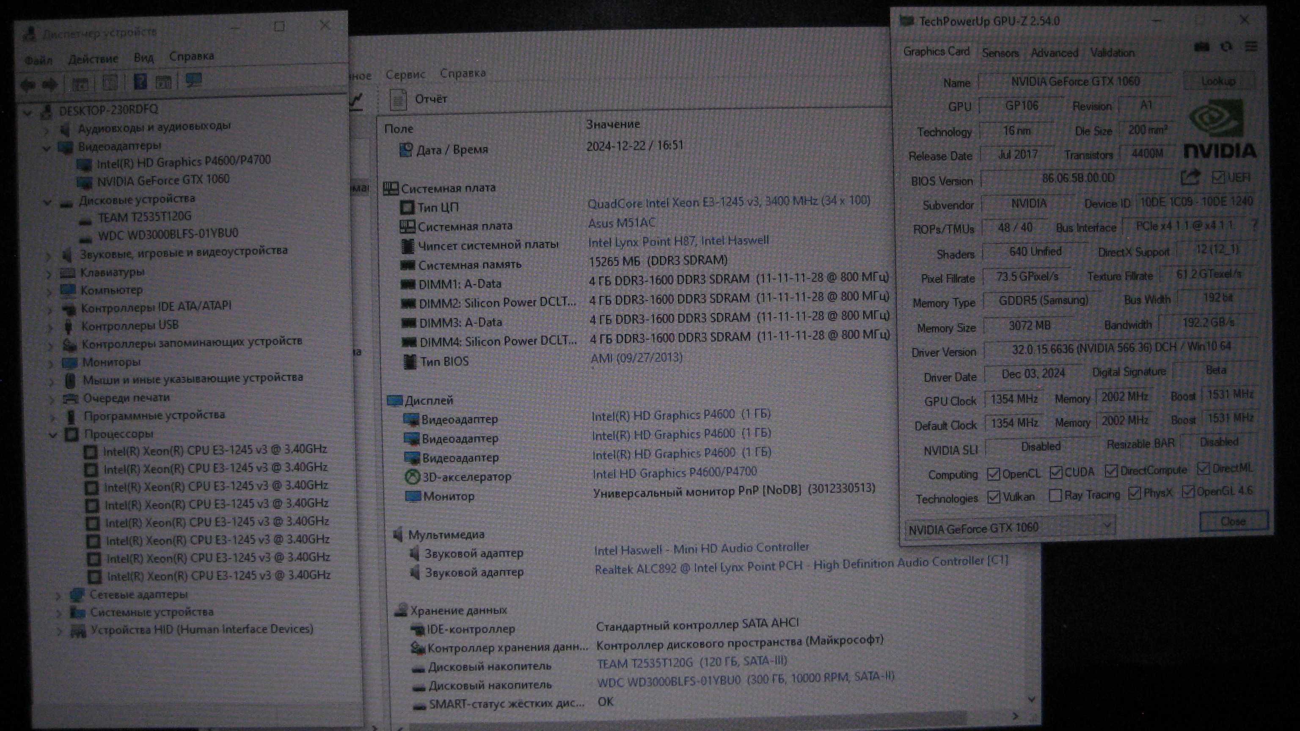Open the Справка menu in AIDA64 window
Image resolution: width=1300 pixels, height=731 pixels.
(x=463, y=73)
